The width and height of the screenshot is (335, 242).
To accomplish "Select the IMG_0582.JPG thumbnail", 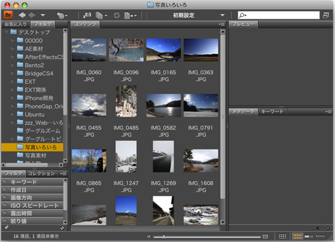I will [163, 105].
